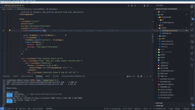
Task: Open Selection menu
Action: 9,2
